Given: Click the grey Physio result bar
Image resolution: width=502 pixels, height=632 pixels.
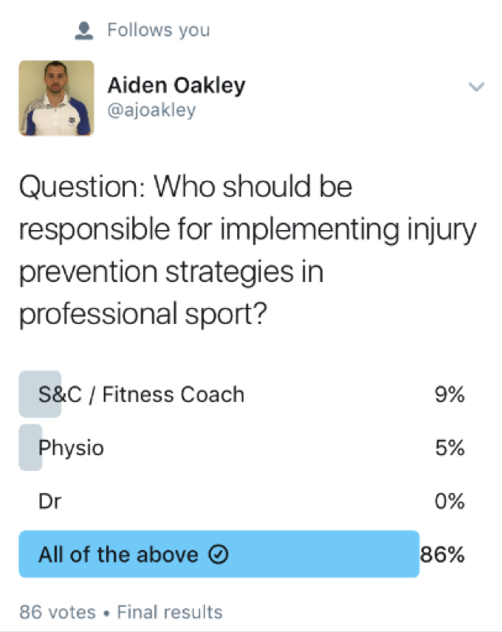Looking at the screenshot, I should click(x=30, y=447).
